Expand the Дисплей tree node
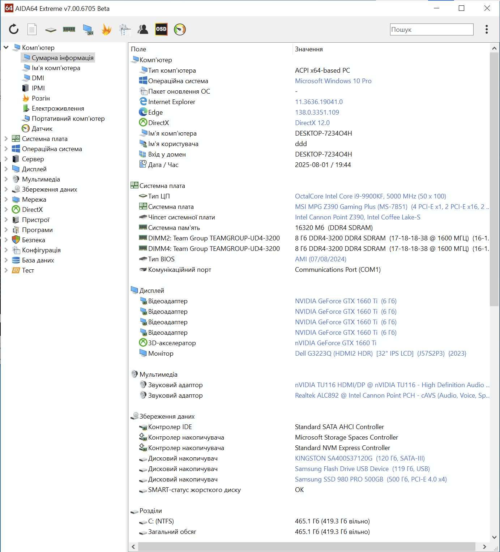The height and width of the screenshot is (552, 500). pos(6,169)
